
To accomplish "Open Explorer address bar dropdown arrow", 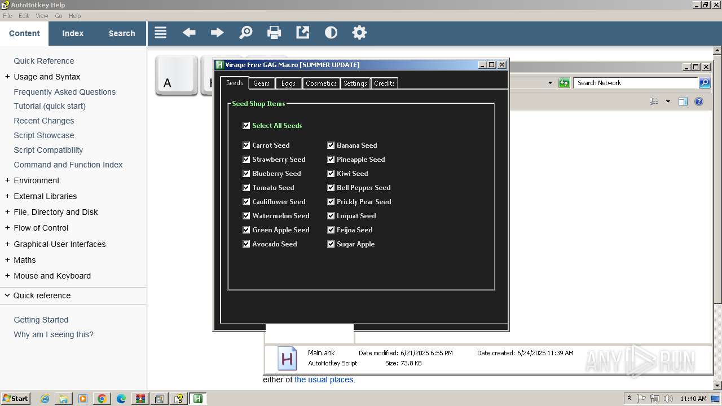I will pos(550,83).
